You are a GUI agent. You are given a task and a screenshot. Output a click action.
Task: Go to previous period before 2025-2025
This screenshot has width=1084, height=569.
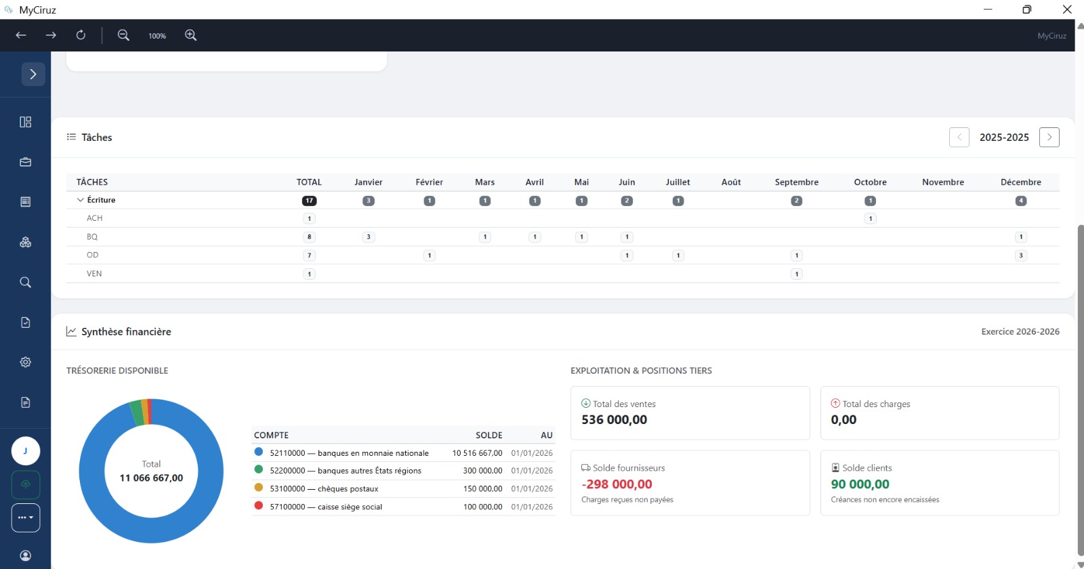pyautogui.click(x=959, y=138)
